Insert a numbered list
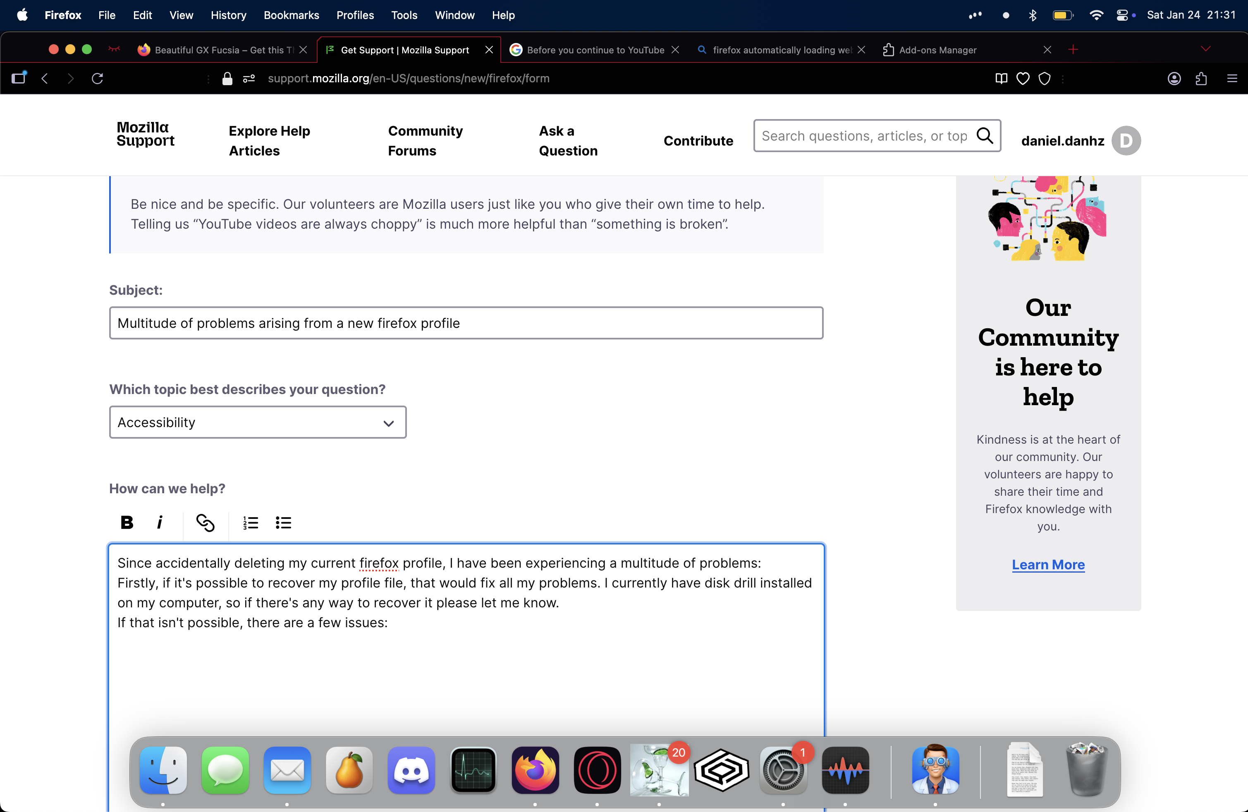 [250, 522]
